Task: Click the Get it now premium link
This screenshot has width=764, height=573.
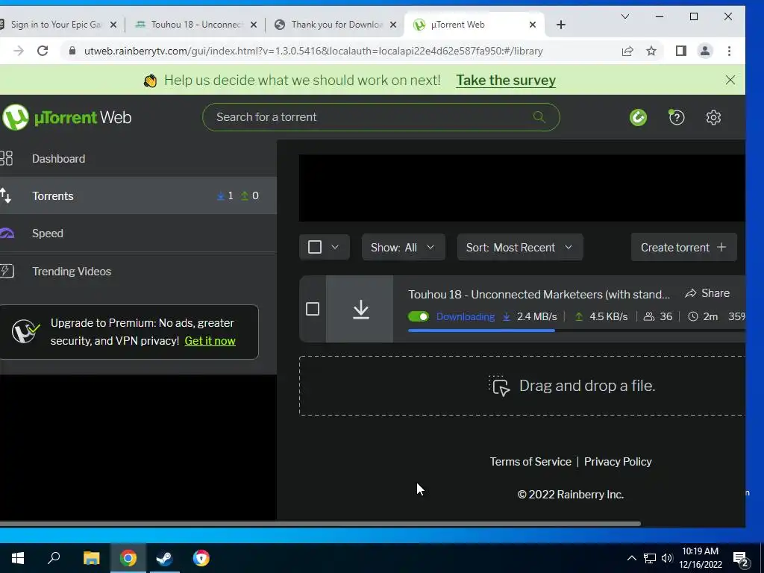Action: coord(210,340)
